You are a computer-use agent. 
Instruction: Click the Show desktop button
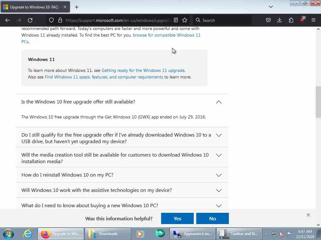click(319, 234)
